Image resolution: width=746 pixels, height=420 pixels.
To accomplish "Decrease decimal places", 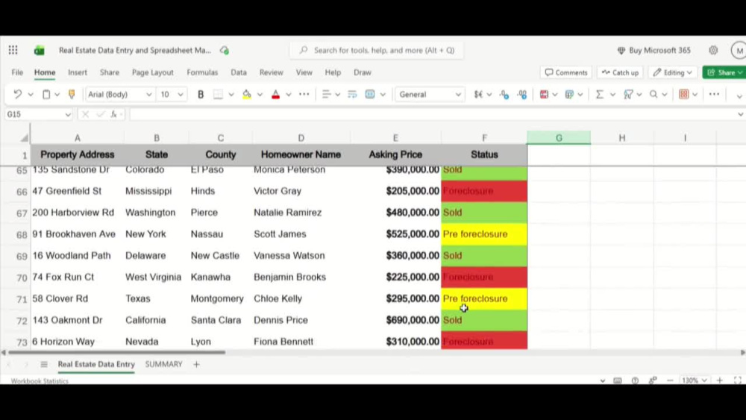I will [504, 94].
